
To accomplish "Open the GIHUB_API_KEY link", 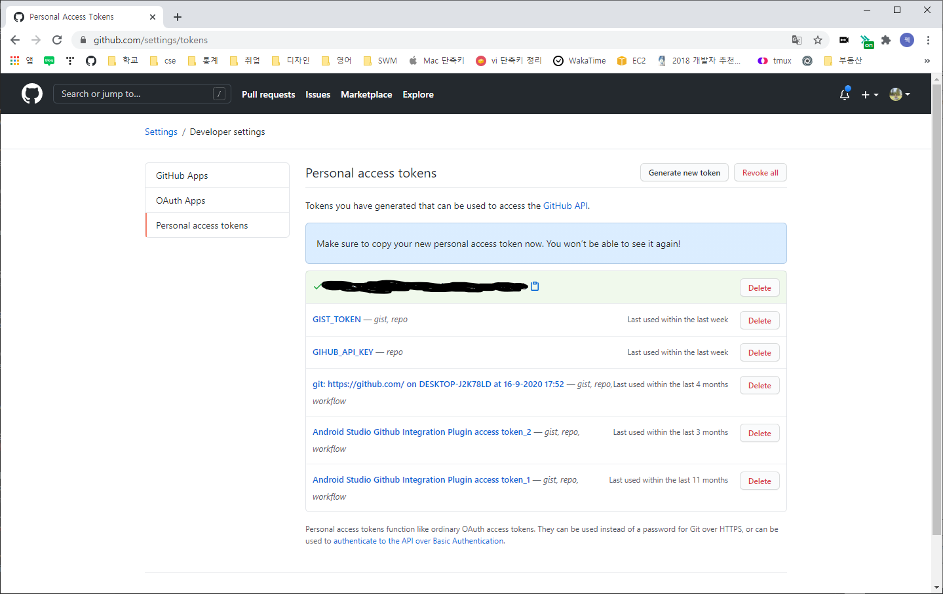I will pos(343,352).
